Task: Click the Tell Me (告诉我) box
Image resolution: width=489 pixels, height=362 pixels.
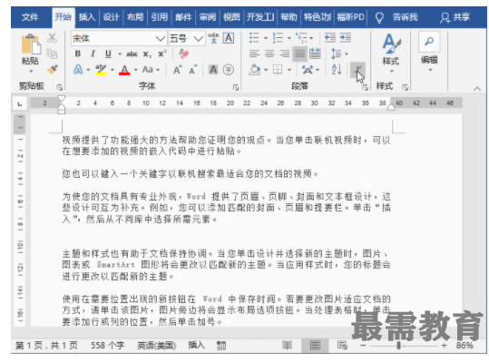Action: coord(406,17)
